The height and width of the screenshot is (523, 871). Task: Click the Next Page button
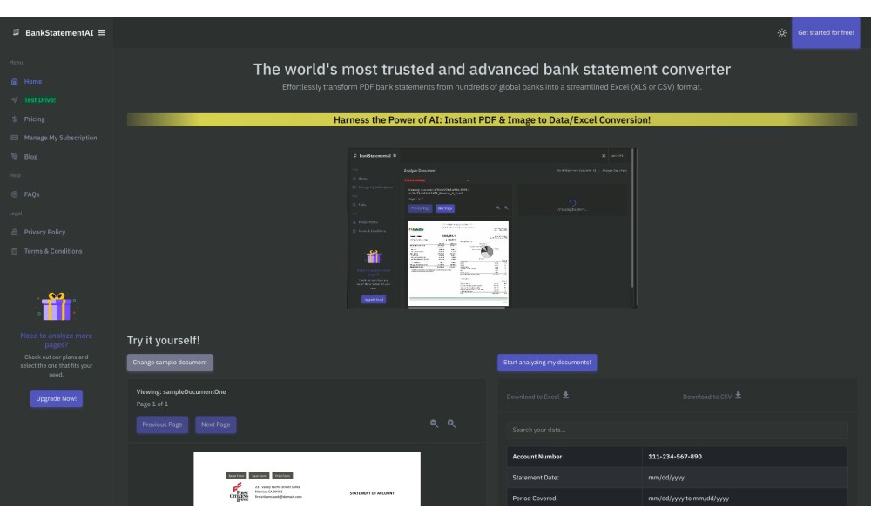tap(215, 425)
